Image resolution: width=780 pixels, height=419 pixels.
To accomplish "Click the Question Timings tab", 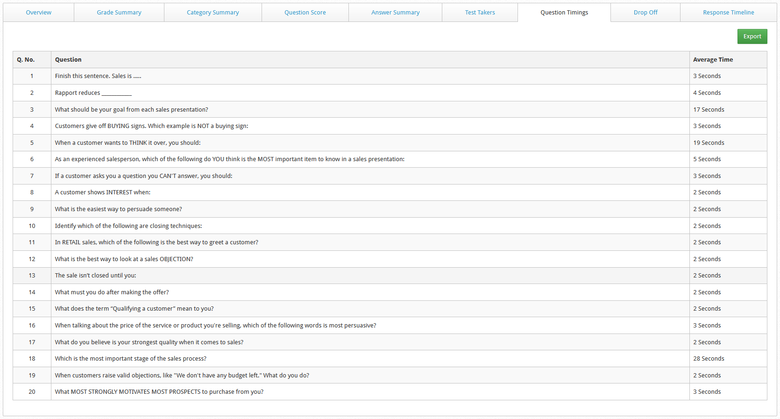I will click(x=564, y=13).
